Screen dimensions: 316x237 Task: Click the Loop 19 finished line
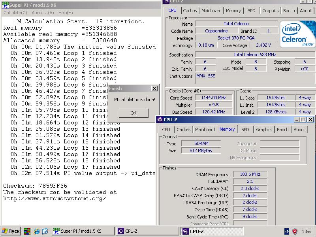tap(66, 167)
